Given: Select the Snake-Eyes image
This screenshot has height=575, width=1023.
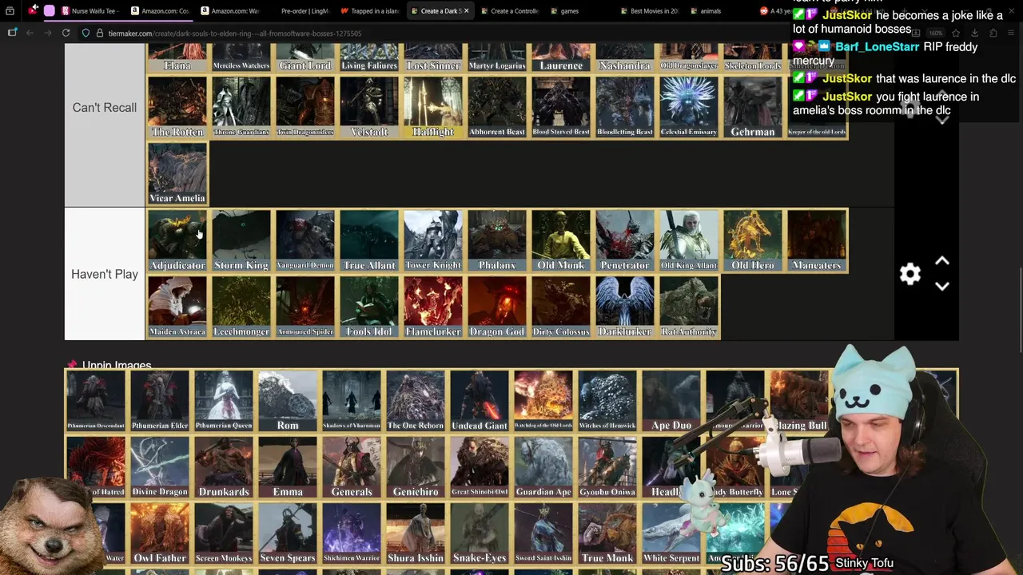Looking at the screenshot, I should [480, 533].
